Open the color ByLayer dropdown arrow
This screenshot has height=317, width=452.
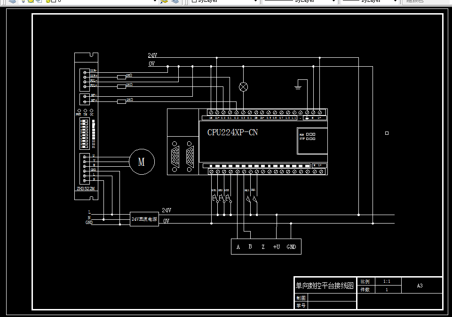point(255,1)
